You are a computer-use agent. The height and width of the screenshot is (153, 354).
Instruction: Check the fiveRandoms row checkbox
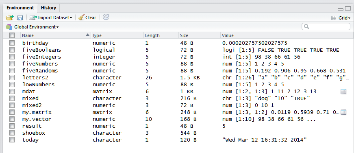point(12,70)
